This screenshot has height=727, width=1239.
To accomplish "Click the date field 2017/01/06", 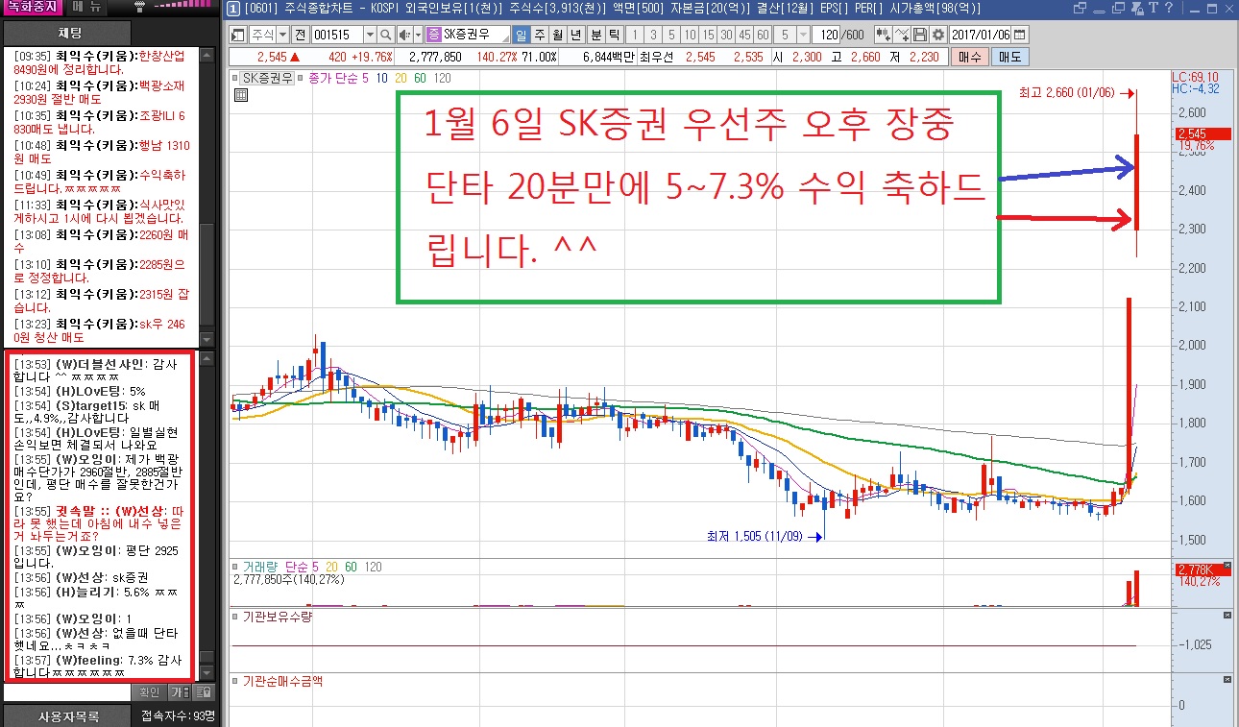I will (x=980, y=35).
